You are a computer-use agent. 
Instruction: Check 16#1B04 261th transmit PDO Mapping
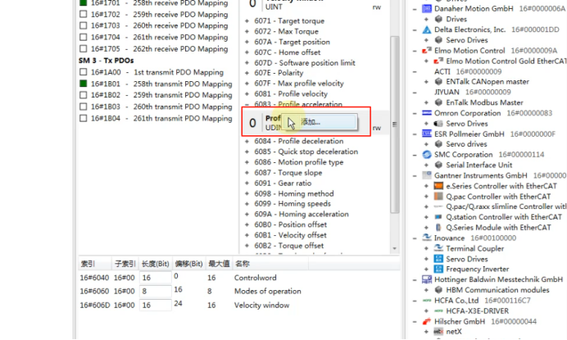tap(84, 118)
